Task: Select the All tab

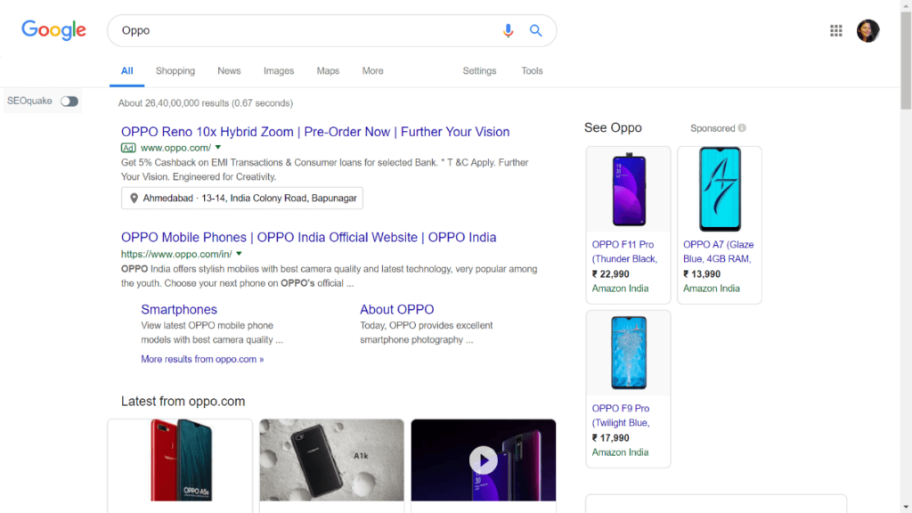Action: click(126, 71)
